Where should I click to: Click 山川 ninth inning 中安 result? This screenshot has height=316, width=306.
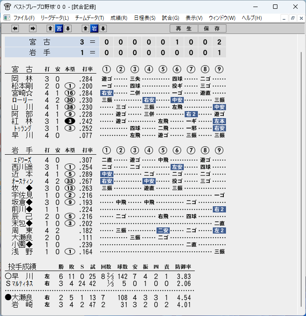[x=219, y=107]
